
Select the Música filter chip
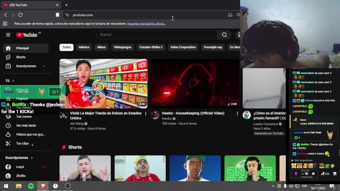(x=84, y=47)
